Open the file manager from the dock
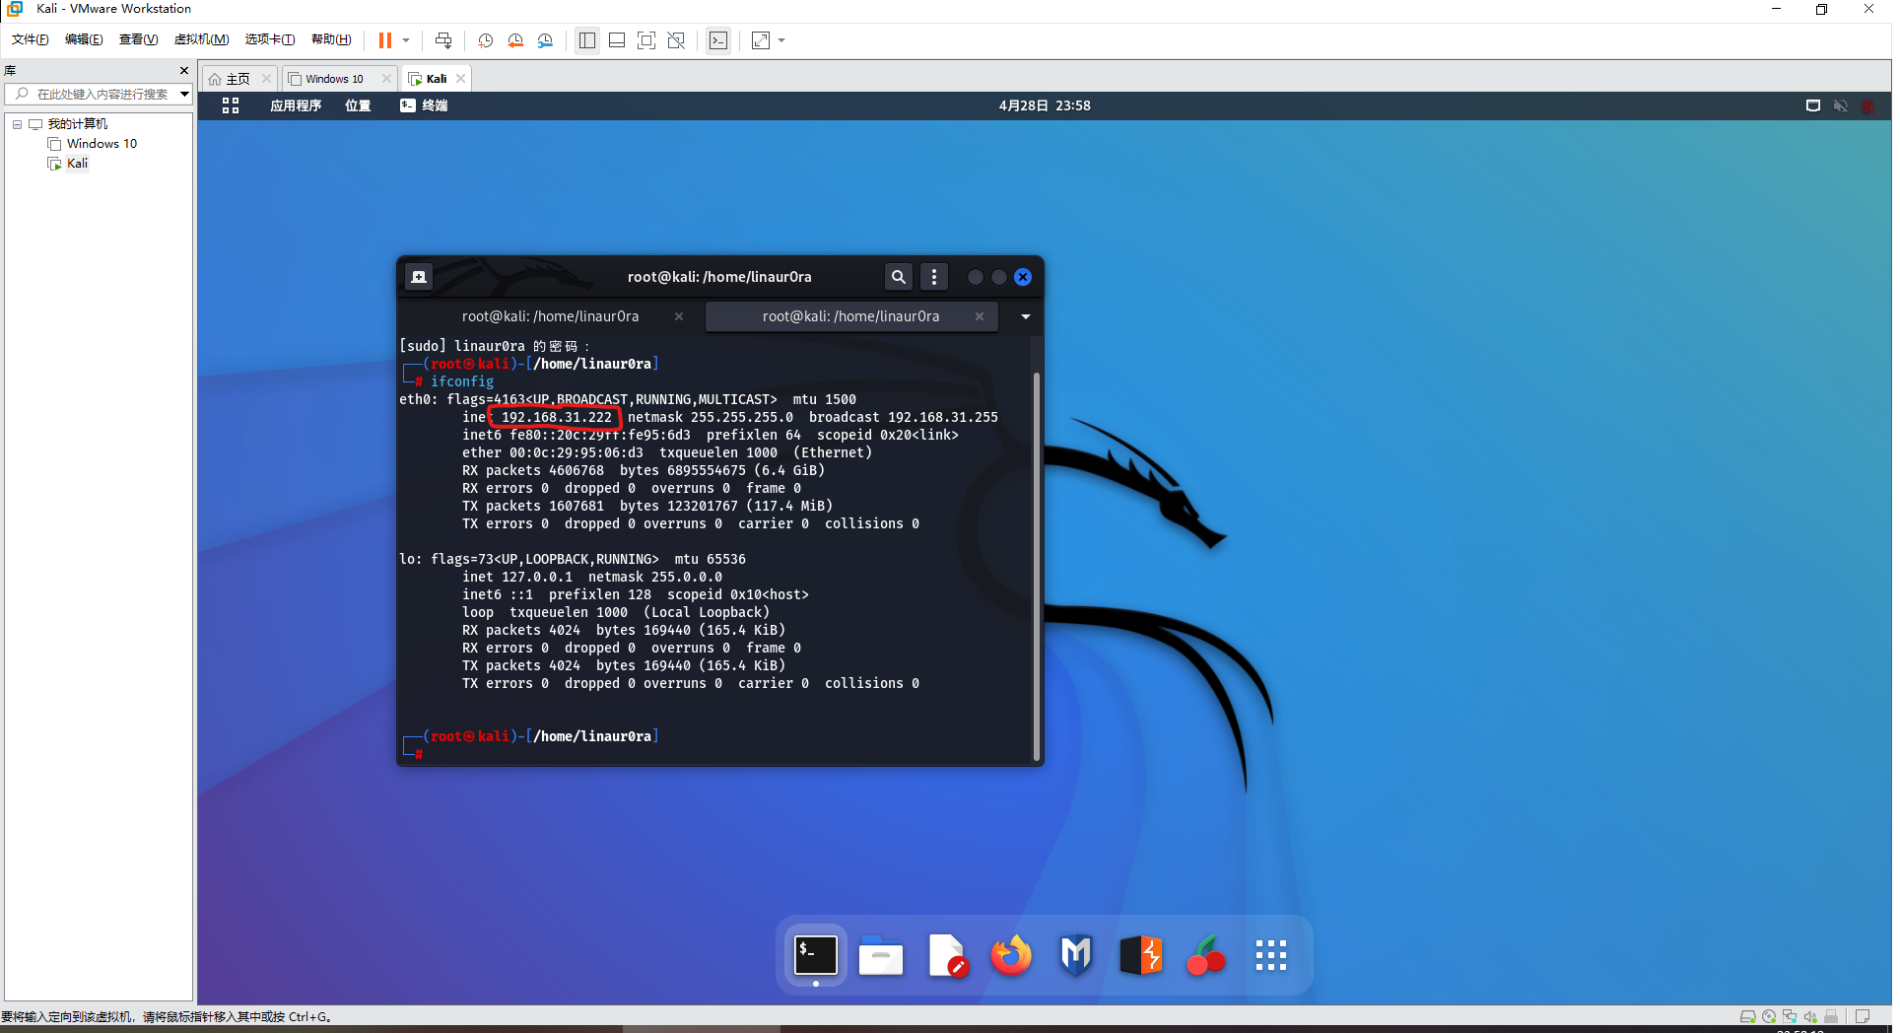The height and width of the screenshot is (1033, 1900). (881, 955)
